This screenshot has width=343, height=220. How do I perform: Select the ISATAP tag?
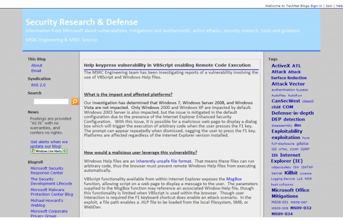[x=307, y=167]
